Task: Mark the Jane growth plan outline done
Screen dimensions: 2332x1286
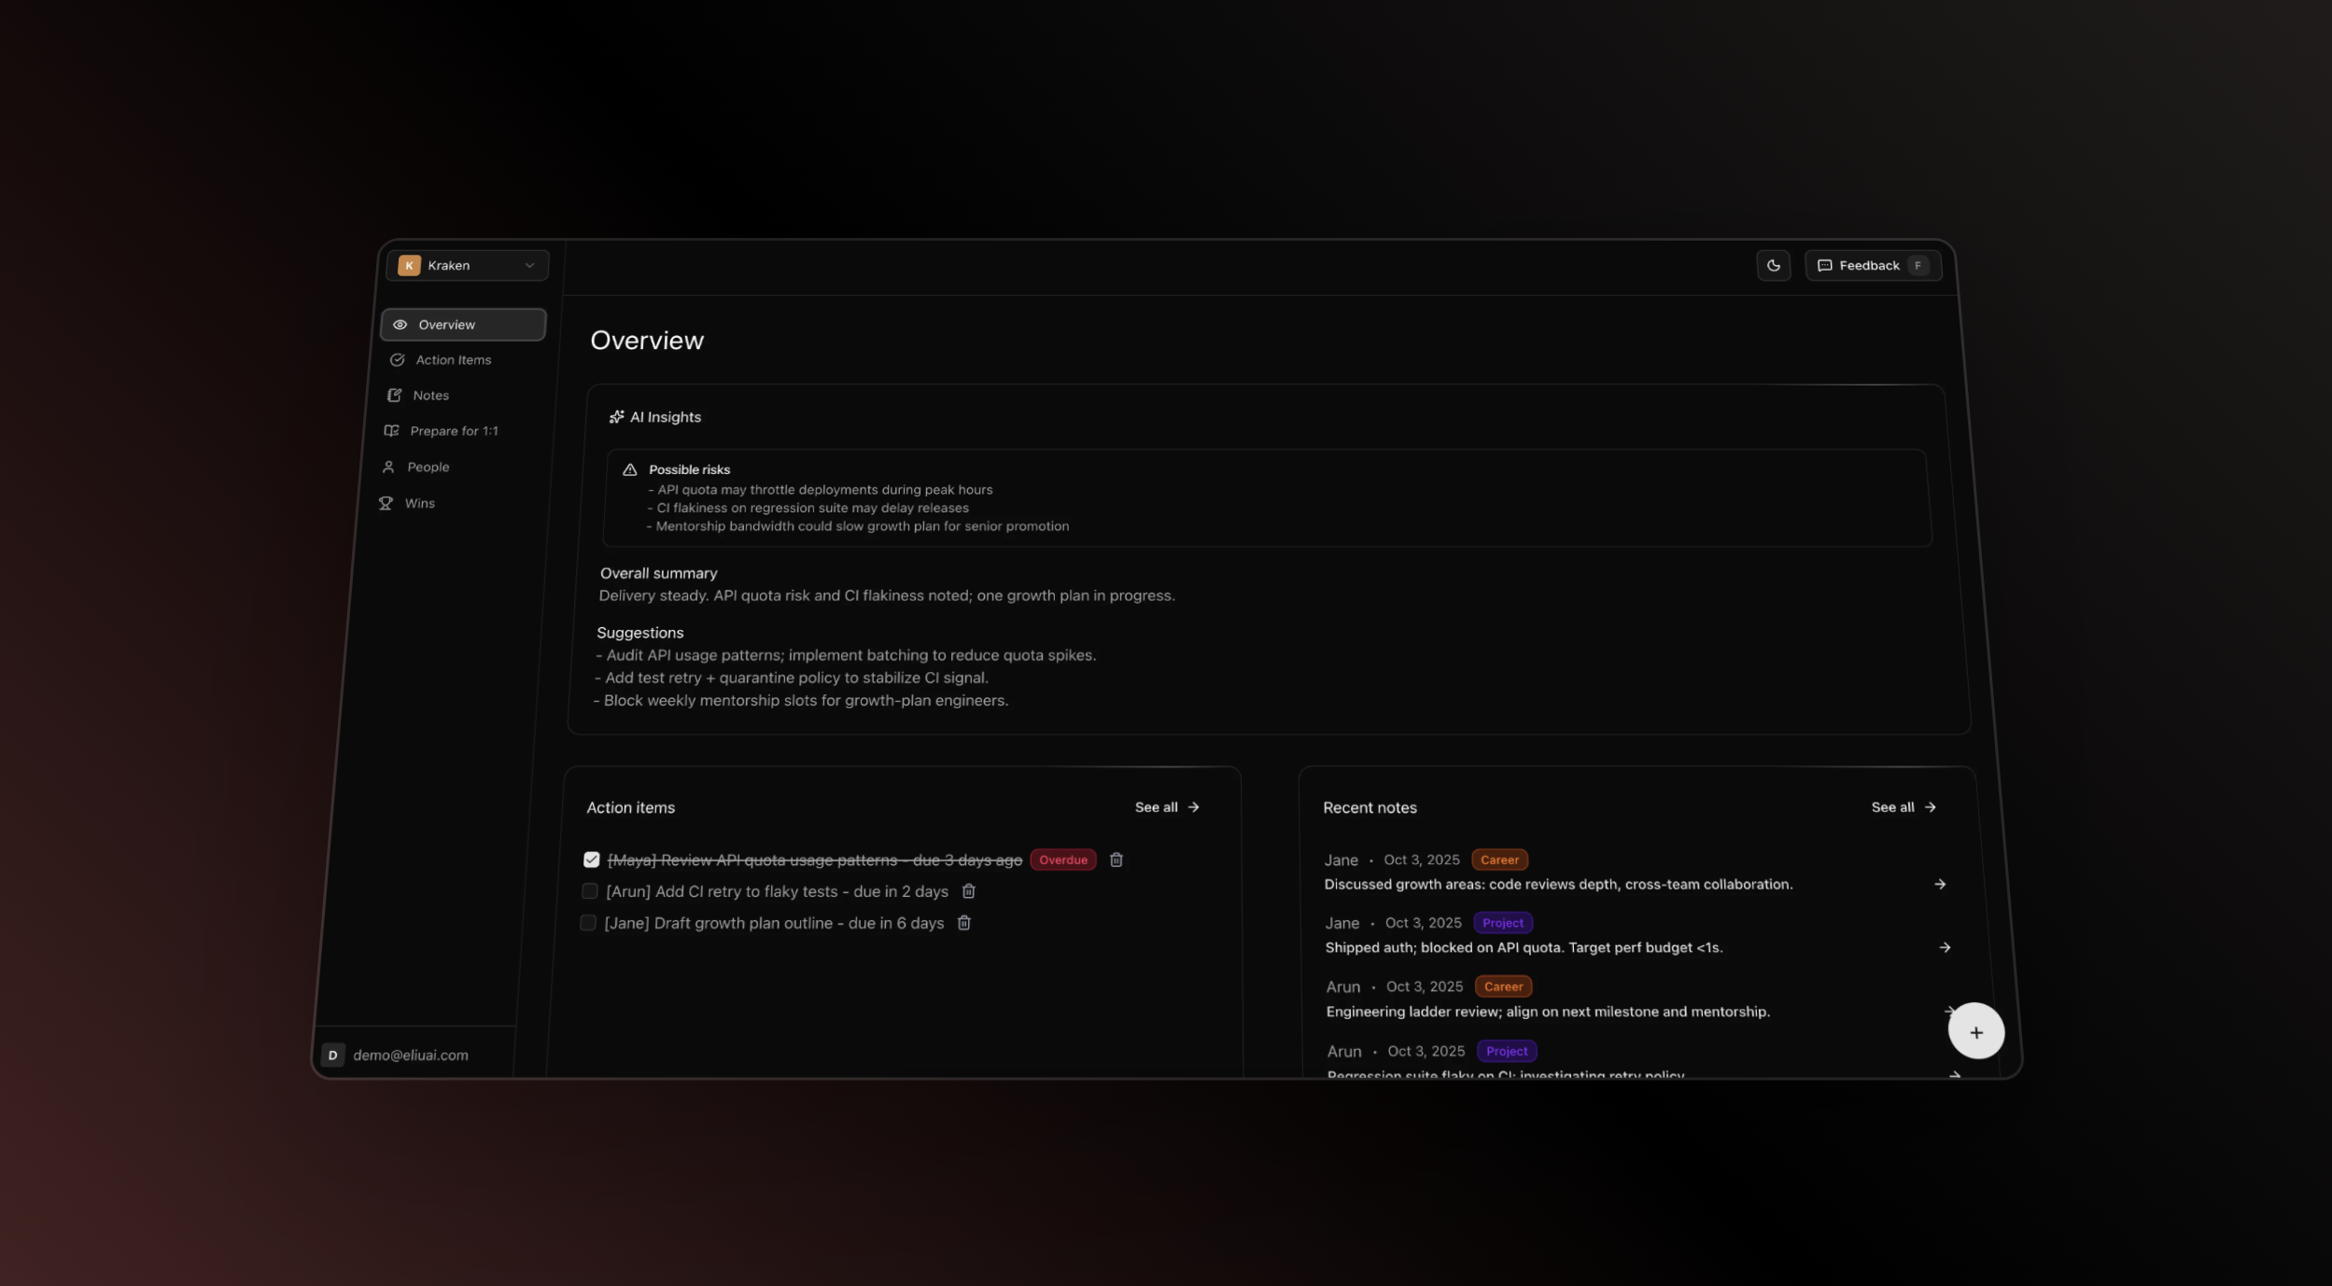Action: coord(588,922)
